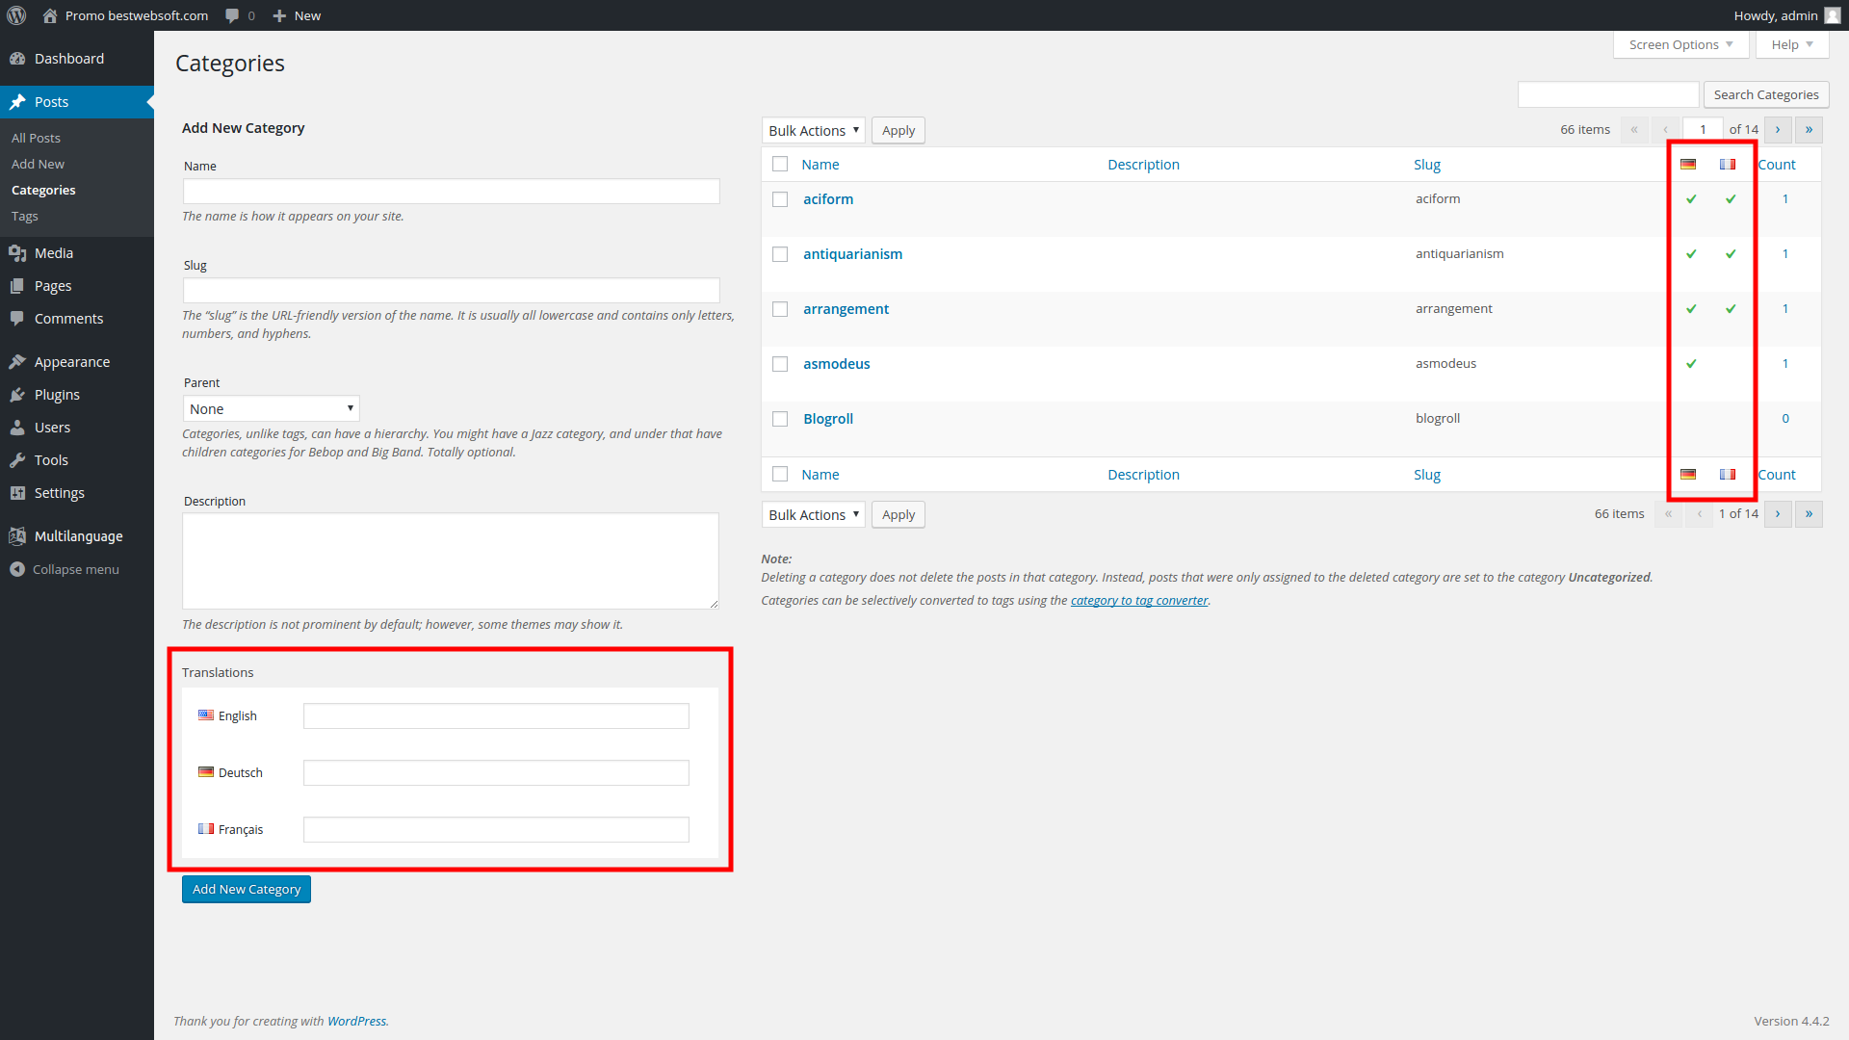Open the category to tag converter link
1849x1040 pixels.
coord(1139,600)
